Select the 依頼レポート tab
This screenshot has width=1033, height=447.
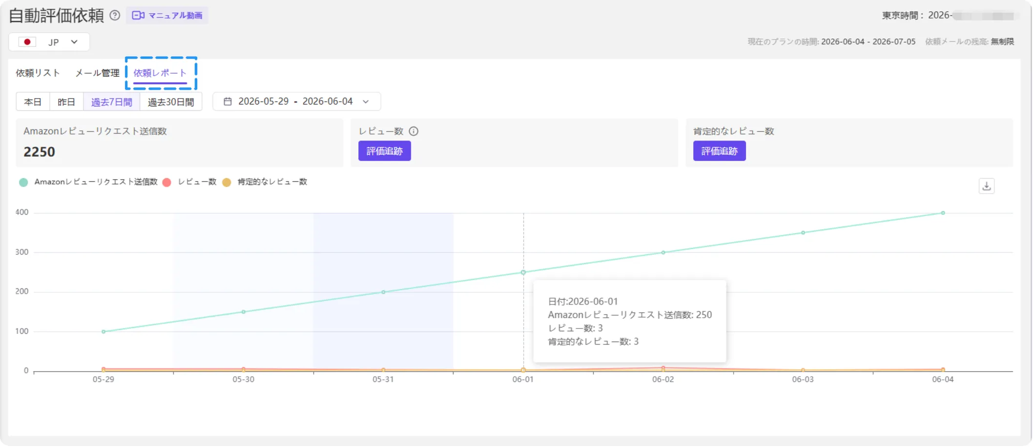coord(160,73)
